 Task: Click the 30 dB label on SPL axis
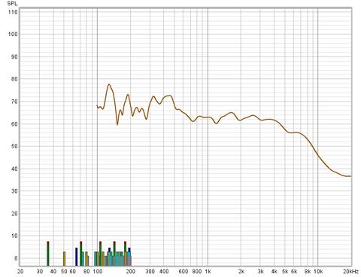pyautogui.click(x=14, y=191)
